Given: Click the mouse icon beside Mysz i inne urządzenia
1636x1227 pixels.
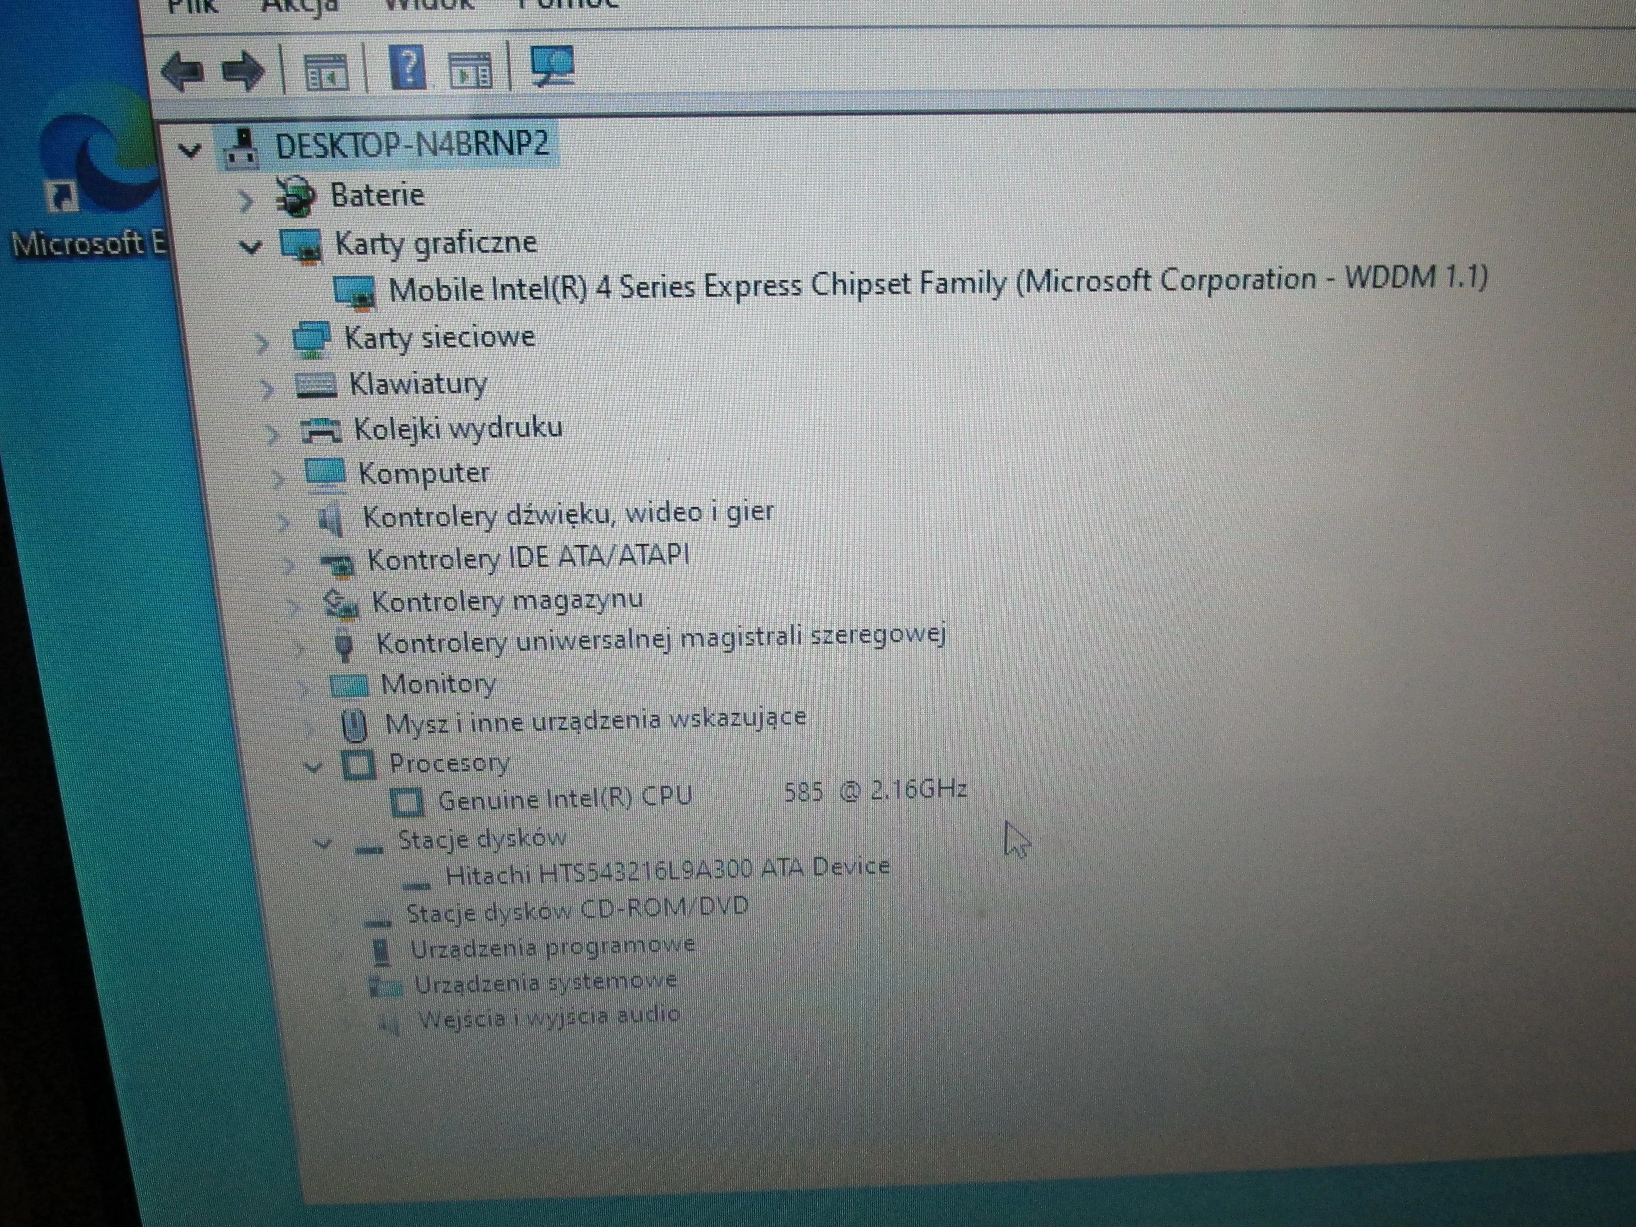Looking at the screenshot, I should pyautogui.click(x=355, y=726).
